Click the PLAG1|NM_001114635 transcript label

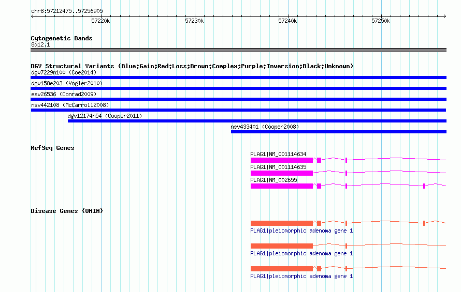(x=278, y=167)
